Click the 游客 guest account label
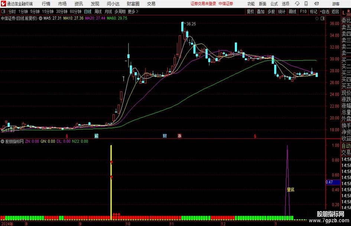The width and height of the screenshot is (351, 226). pyautogui.click(x=335, y=4)
